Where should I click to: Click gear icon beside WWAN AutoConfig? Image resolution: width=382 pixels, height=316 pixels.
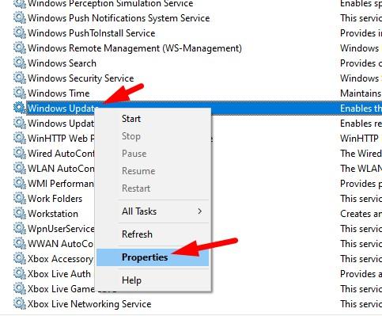tap(19, 244)
